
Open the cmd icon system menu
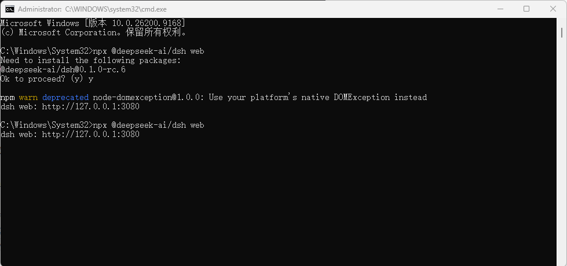[9, 9]
